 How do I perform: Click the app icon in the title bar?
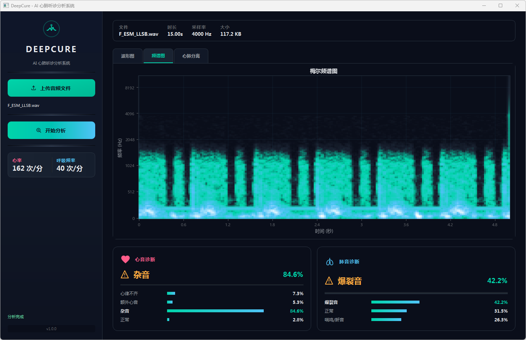[6, 5]
